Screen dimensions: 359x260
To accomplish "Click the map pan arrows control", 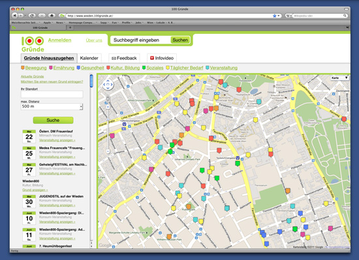I will [108, 85].
